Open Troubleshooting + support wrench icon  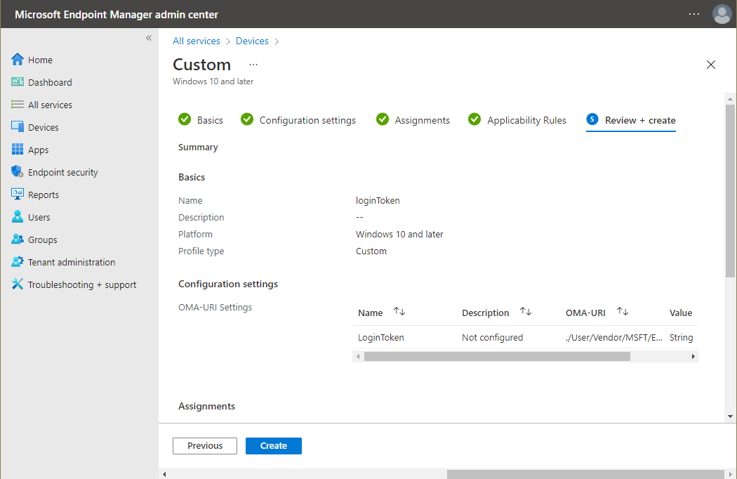pos(18,284)
